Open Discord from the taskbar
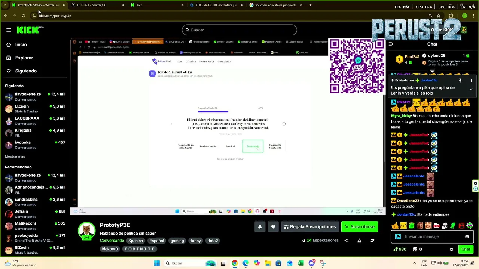The image size is (479, 269). click(311, 263)
